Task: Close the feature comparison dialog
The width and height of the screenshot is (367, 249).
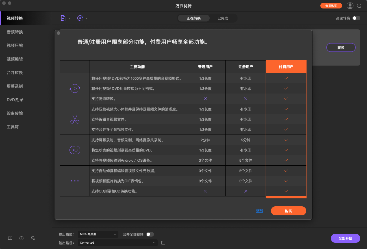Action: pyautogui.click(x=58, y=33)
